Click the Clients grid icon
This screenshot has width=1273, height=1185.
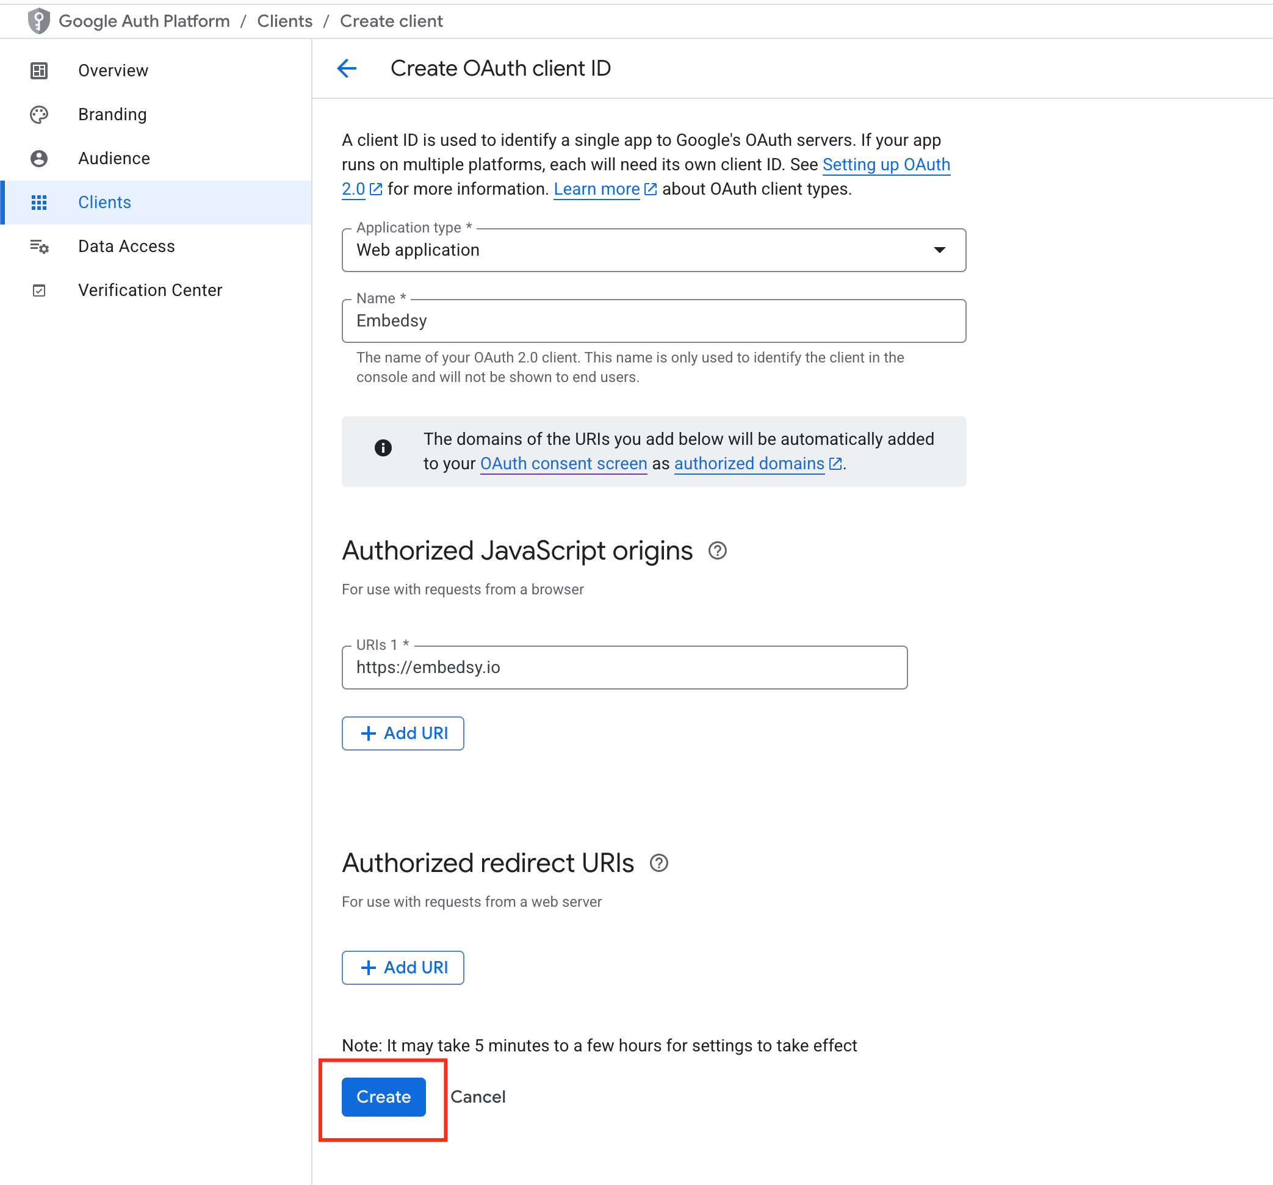tap(39, 203)
